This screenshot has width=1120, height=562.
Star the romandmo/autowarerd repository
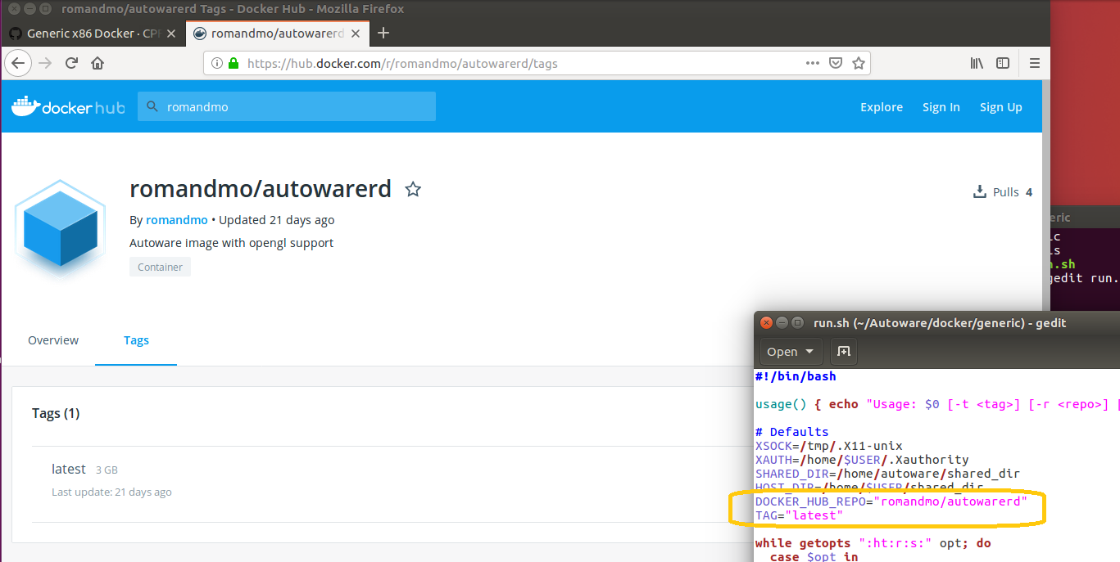pos(413,190)
